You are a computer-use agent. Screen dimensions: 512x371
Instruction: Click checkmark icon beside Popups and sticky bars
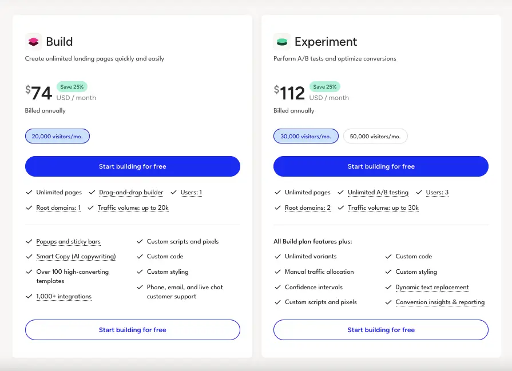(x=29, y=241)
